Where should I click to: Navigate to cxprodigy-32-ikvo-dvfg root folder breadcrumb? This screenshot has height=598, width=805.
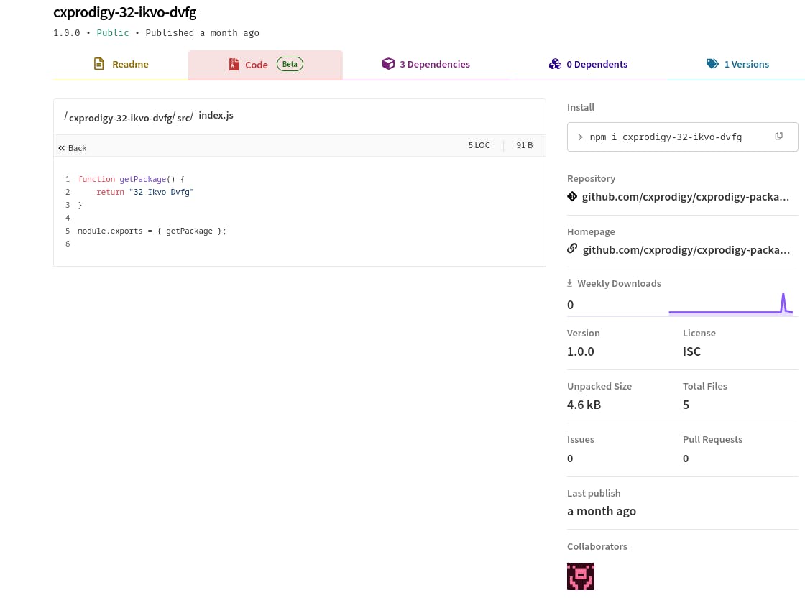click(x=120, y=118)
